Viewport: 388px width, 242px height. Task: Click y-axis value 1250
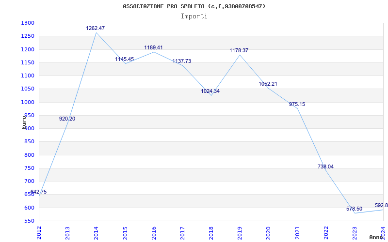[x=28, y=36]
